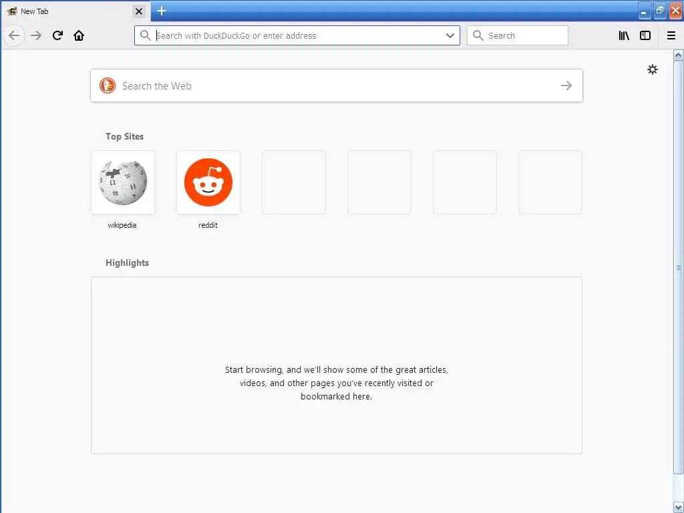Click the Forward navigation arrow
684x513 pixels.
[36, 35]
